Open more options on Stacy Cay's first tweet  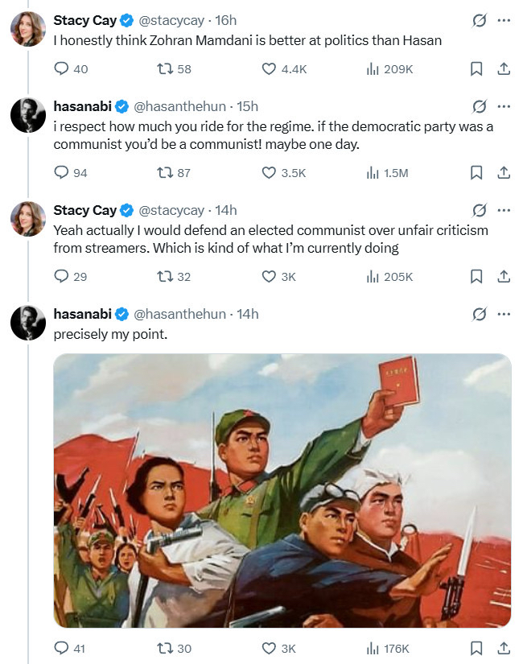pos(504,20)
